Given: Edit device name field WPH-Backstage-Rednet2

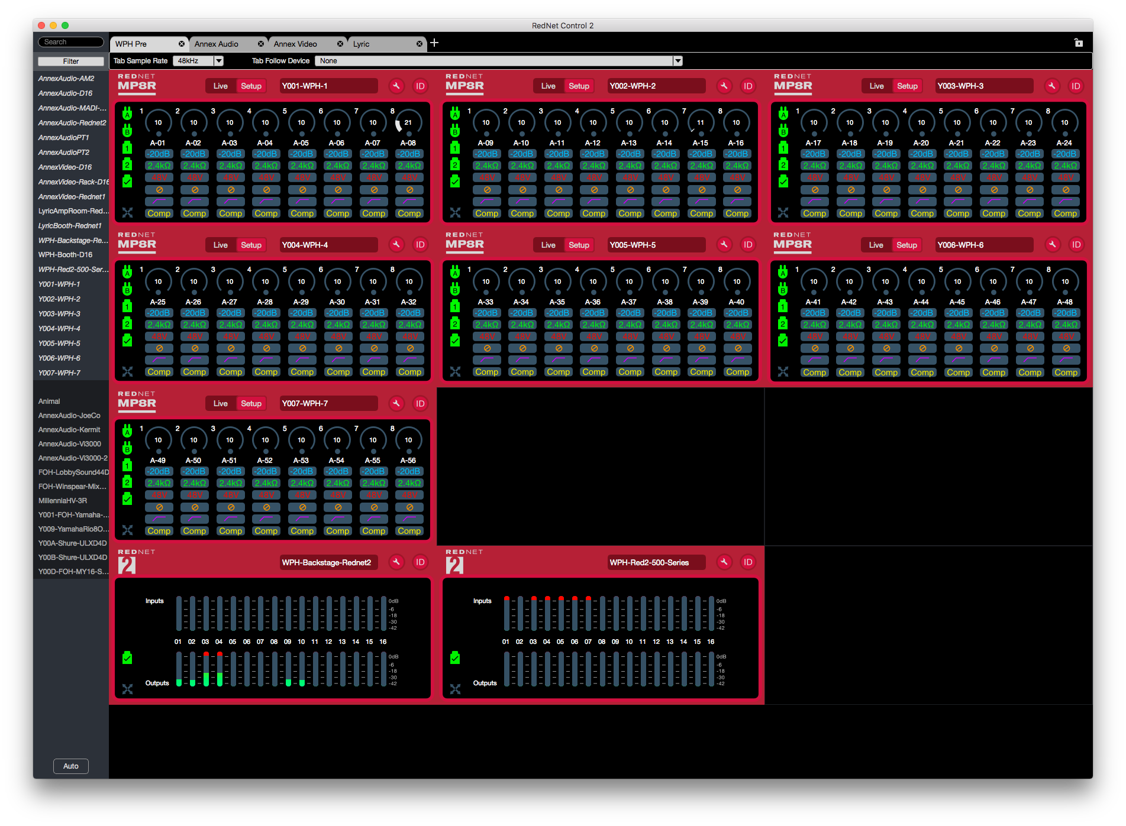Looking at the screenshot, I should 328,562.
